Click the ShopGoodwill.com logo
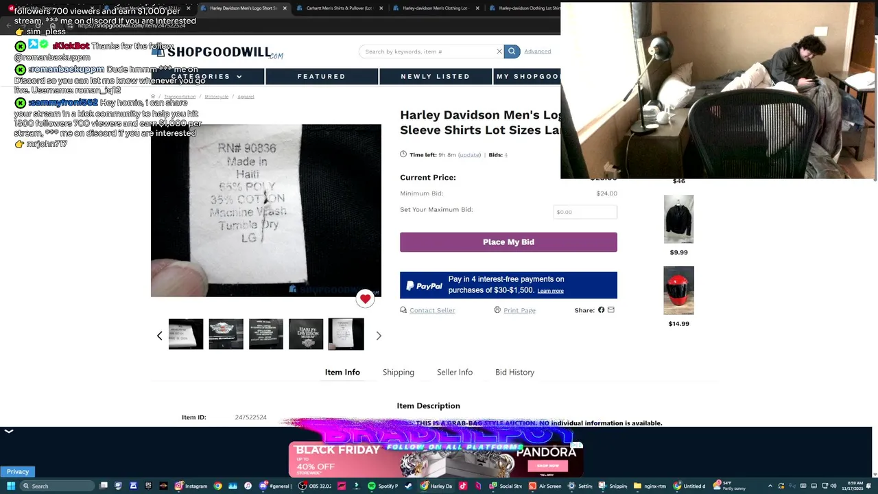The width and height of the screenshot is (878, 494). click(218, 52)
